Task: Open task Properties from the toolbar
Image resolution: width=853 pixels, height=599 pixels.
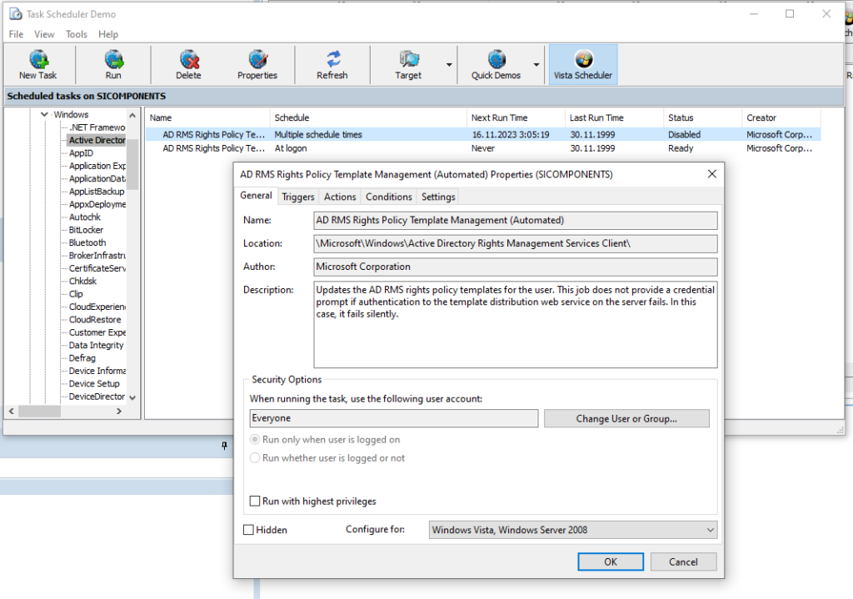Action: pyautogui.click(x=257, y=64)
